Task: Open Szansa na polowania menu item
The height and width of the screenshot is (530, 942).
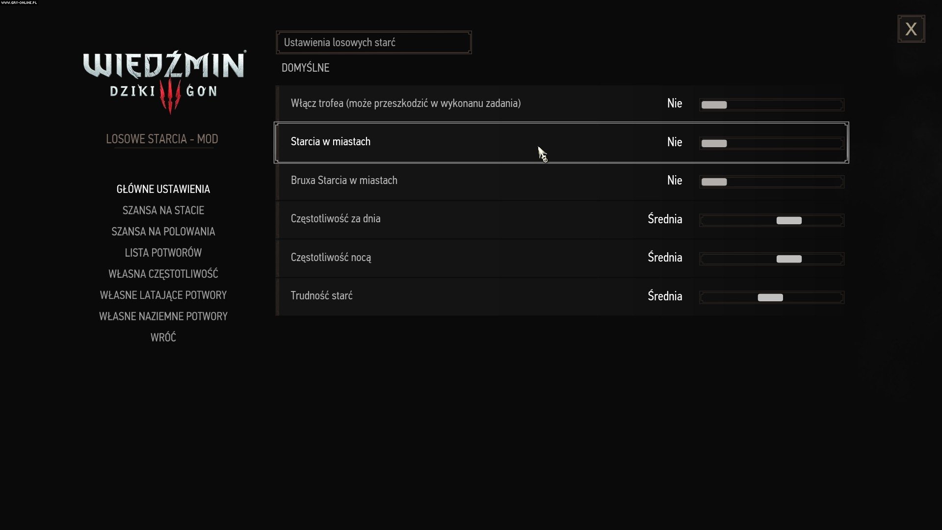Action: (x=163, y=231)
